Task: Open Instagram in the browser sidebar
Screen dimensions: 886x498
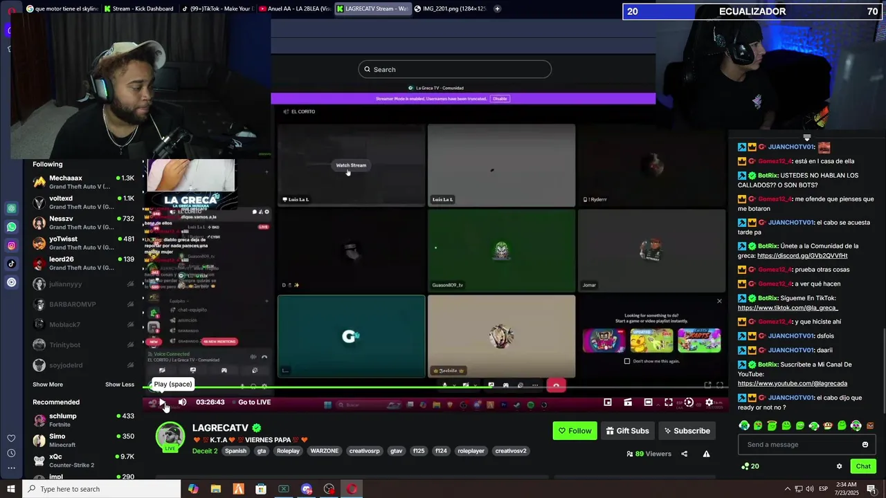Action: 12,246
